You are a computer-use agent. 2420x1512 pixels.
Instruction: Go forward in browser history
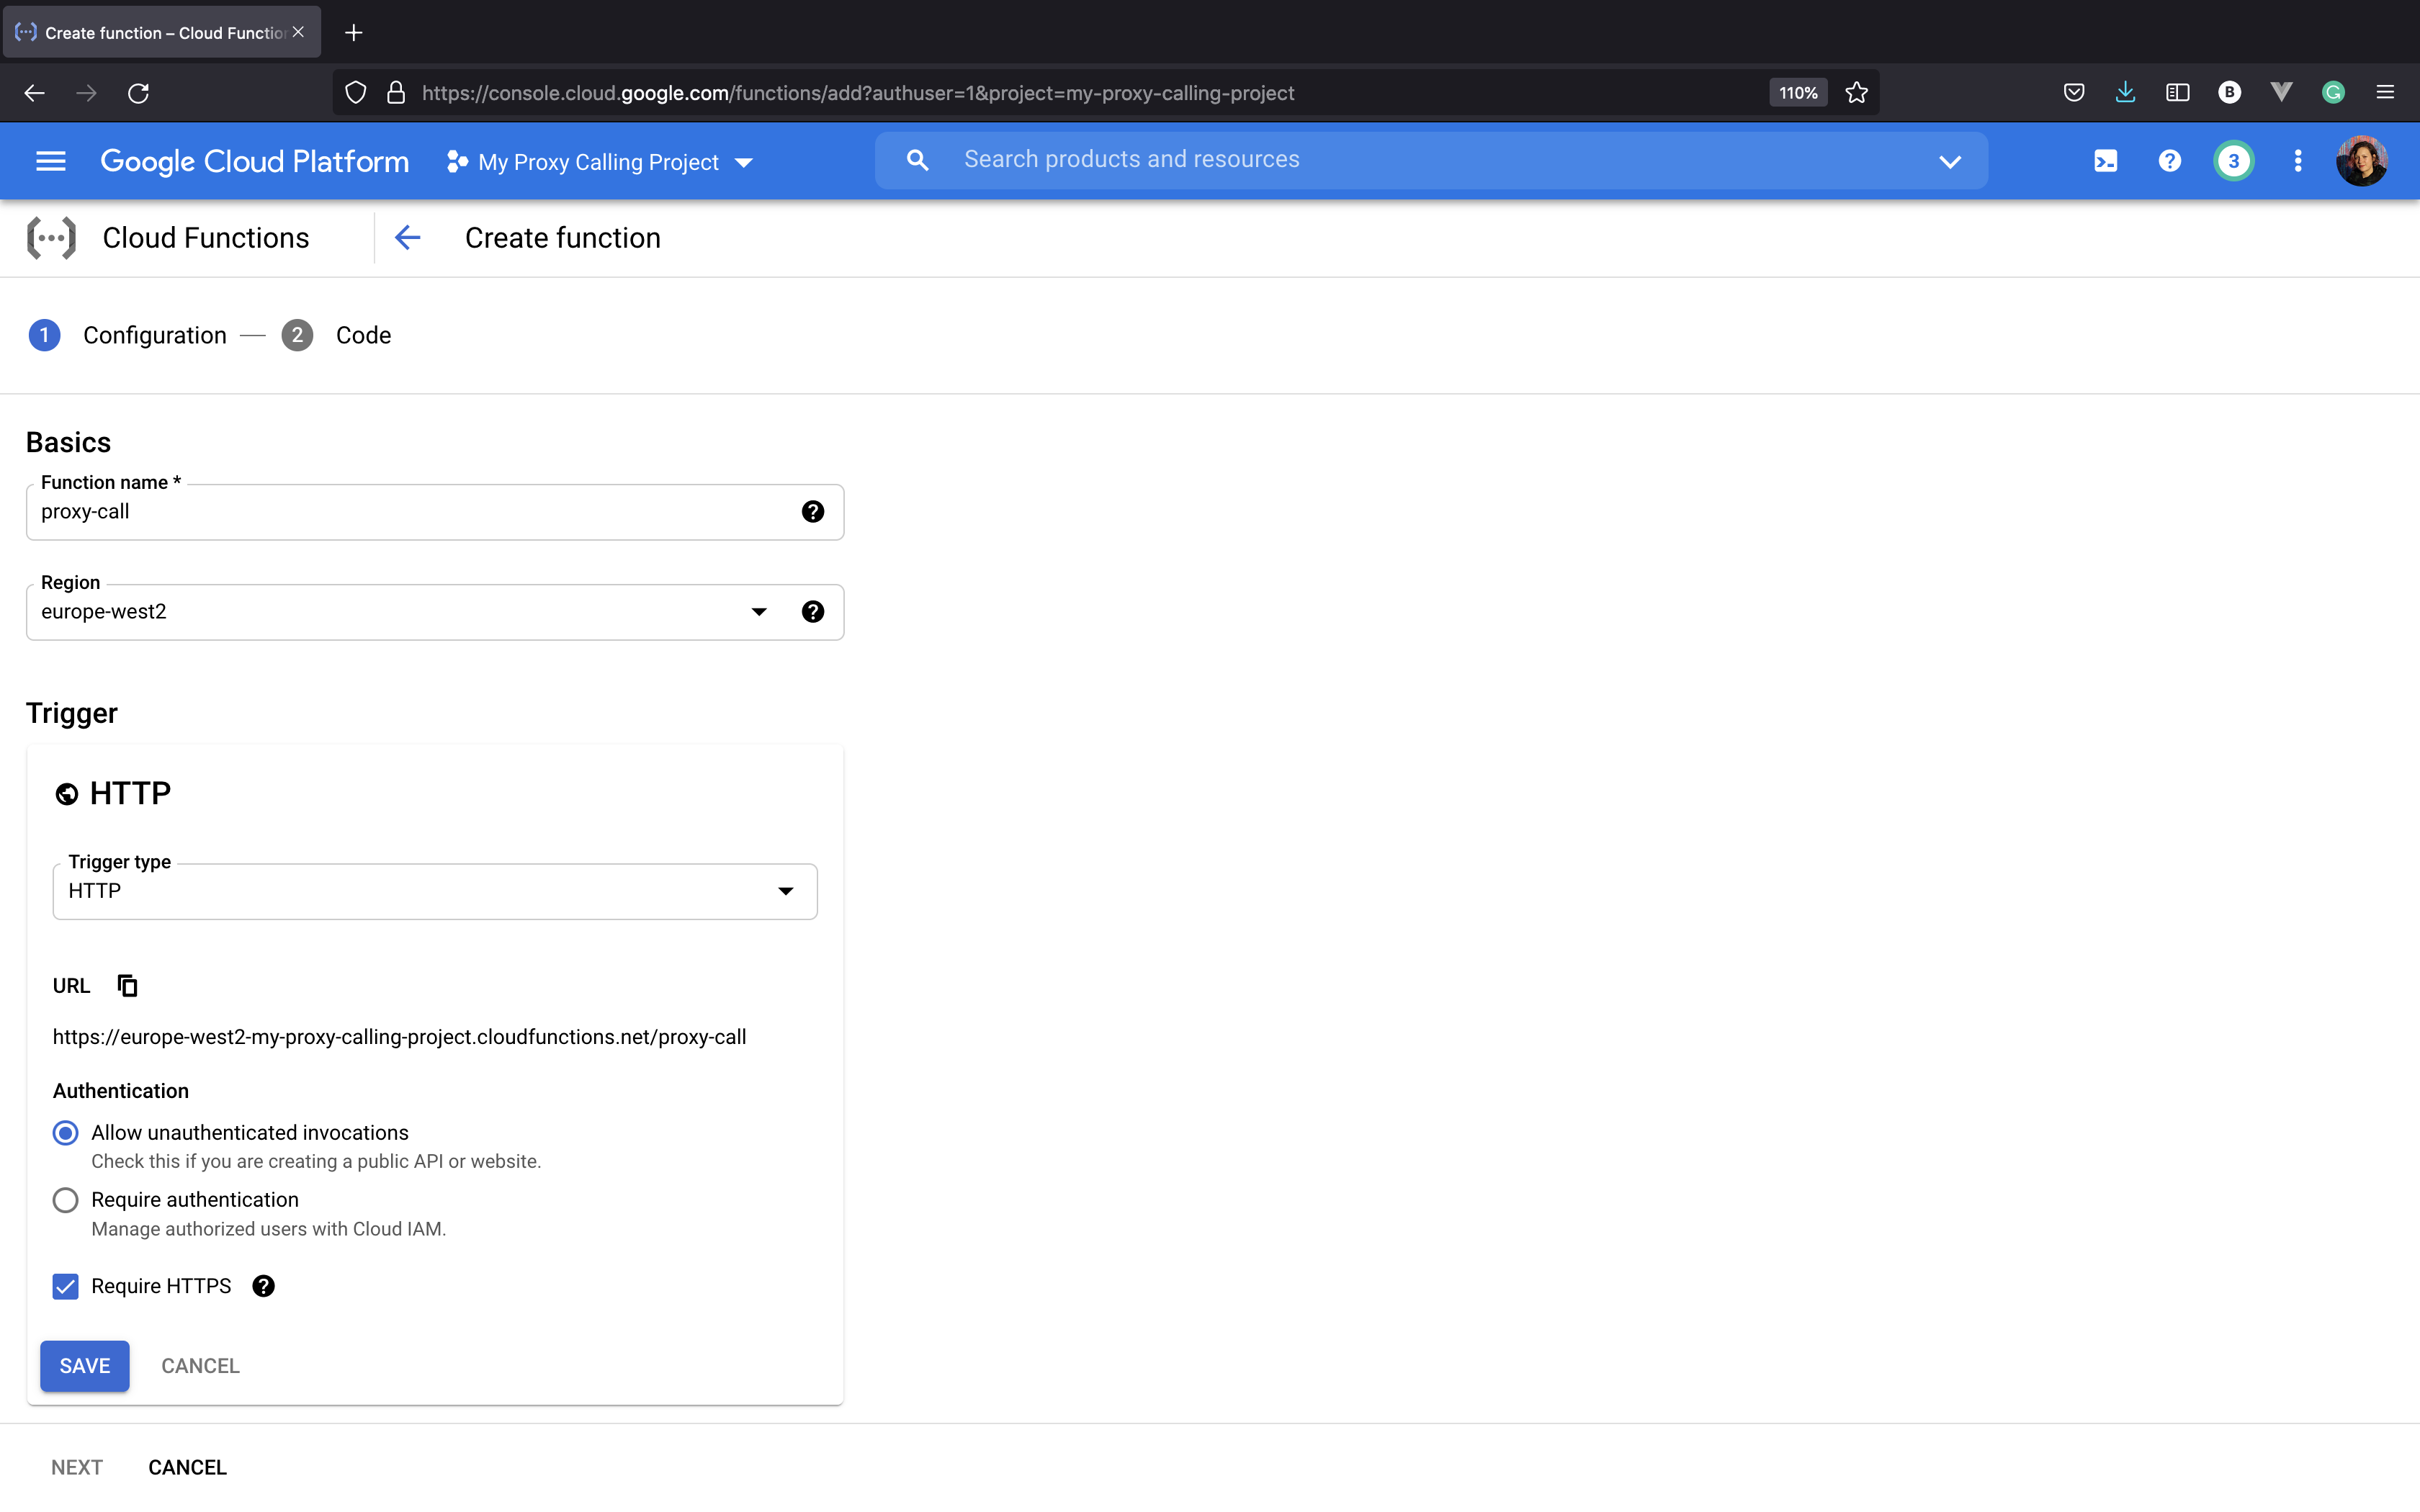pyautogui.click(x=86, y=93)
